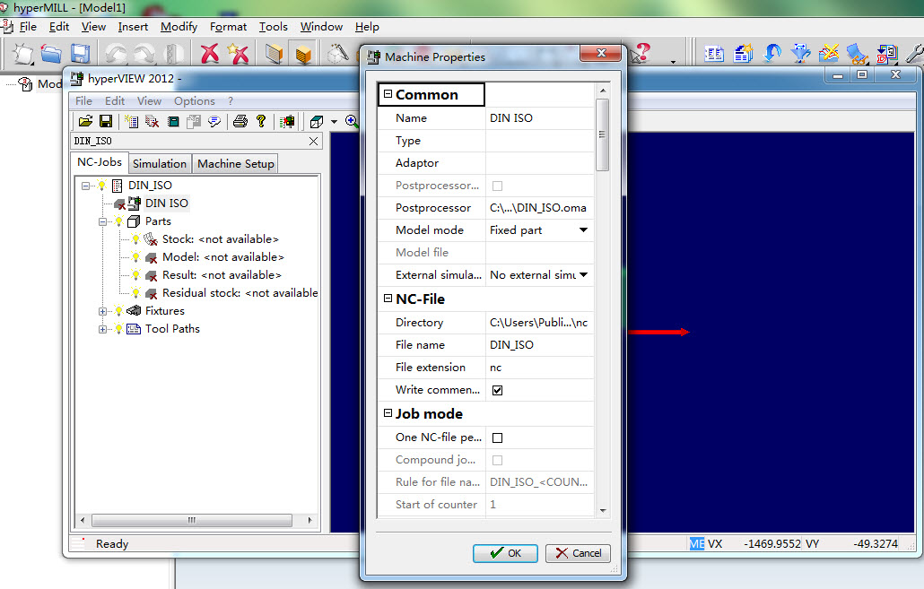Viewport: 924px width, 589px height.
Task: Click the blue funnel filter icon
Action: coord(800,53)
